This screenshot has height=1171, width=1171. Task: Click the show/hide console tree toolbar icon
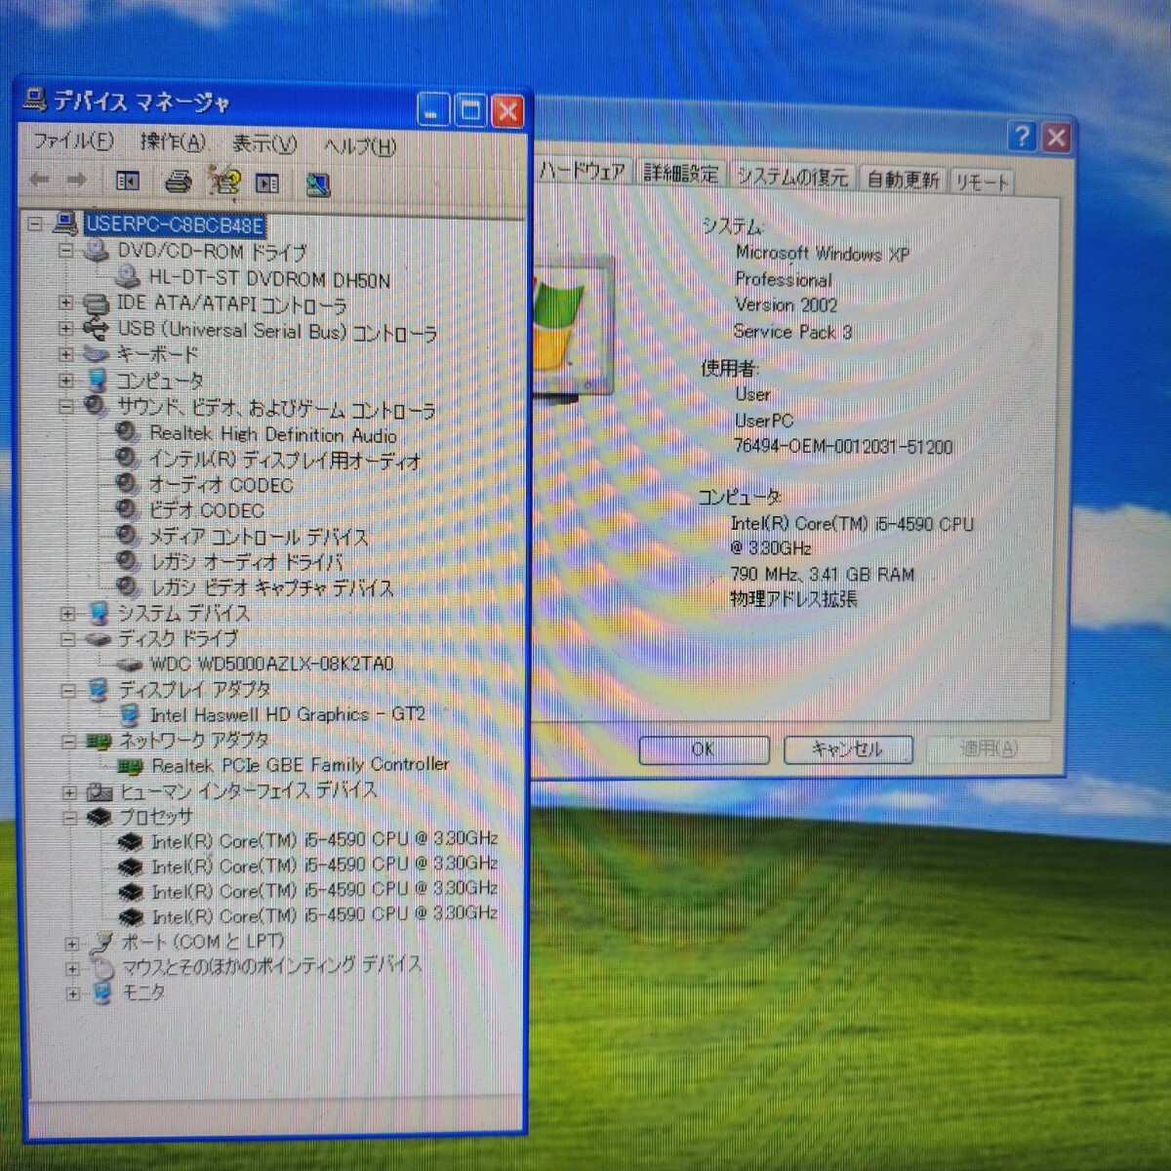pos(128,182)
